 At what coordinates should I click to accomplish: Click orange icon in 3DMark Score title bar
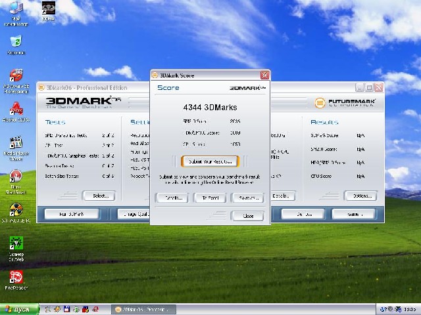tap(155, 75)
